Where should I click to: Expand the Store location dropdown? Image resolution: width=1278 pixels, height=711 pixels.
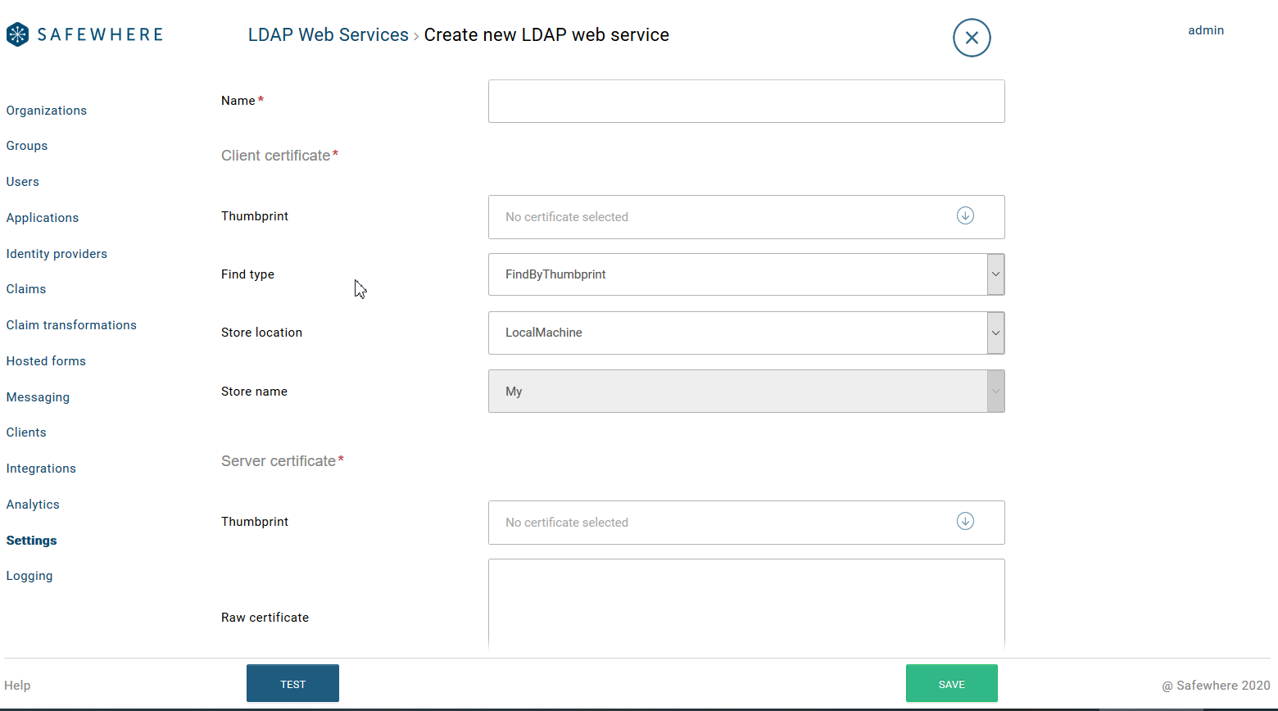pos(995,333)
